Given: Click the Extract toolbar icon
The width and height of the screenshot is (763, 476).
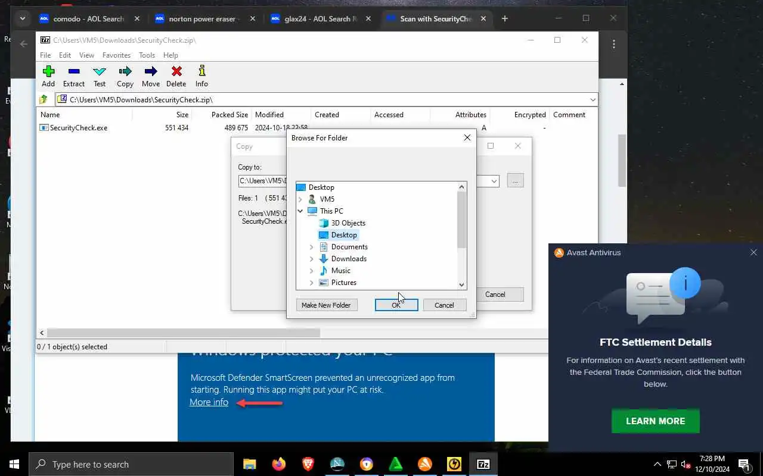Looking at the screenshot, I should click(x=74, y=76).
